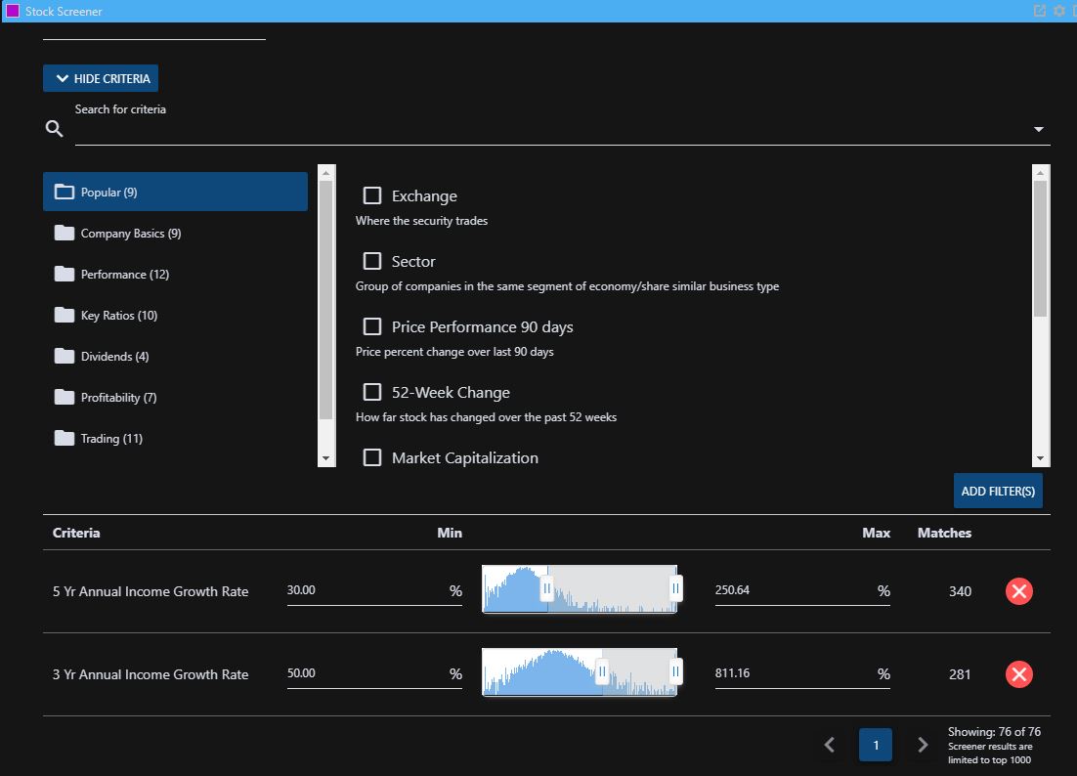Expand the search criteria dropdown arrow
1077x776 pixels.
pos(1039,129)
